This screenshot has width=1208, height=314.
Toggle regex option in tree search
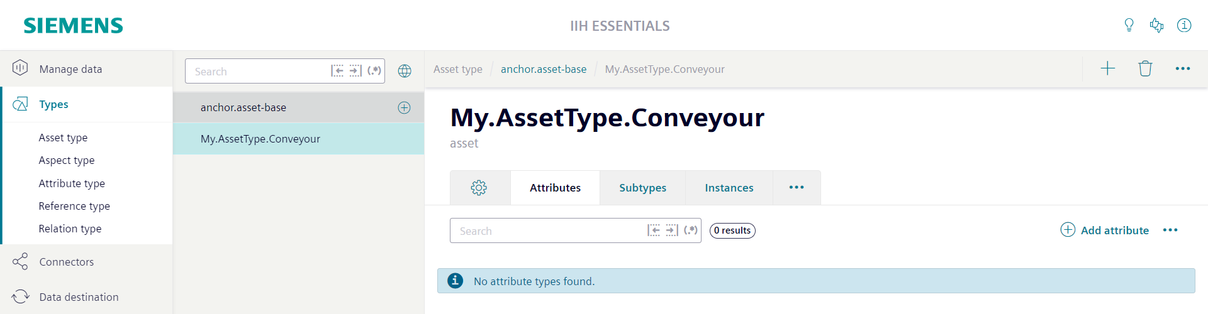point(374,70)
